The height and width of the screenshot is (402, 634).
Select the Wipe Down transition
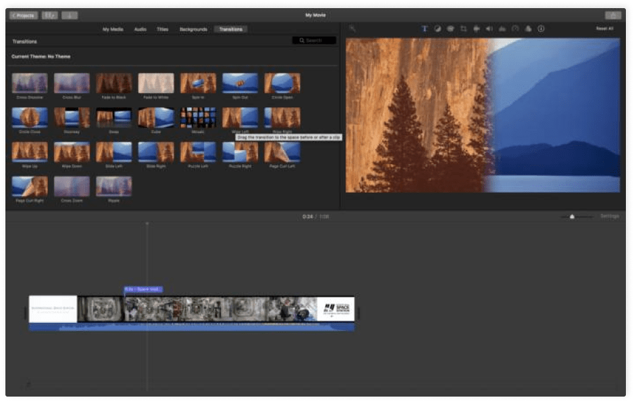[x=72, y=152]
